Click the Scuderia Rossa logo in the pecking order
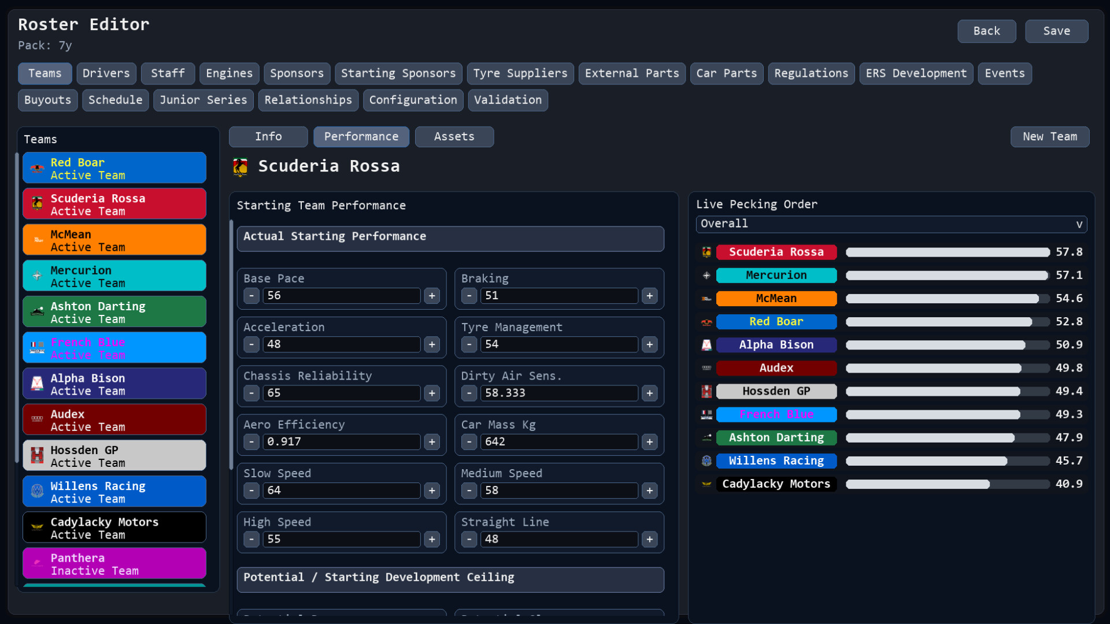The height and width of the screenshot is (624, 1110). (706, 252)
